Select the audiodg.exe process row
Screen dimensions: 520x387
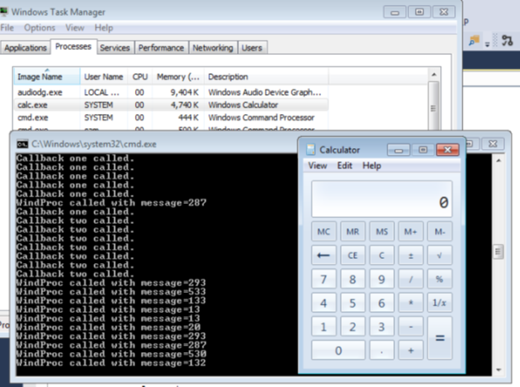coord(171,92)
